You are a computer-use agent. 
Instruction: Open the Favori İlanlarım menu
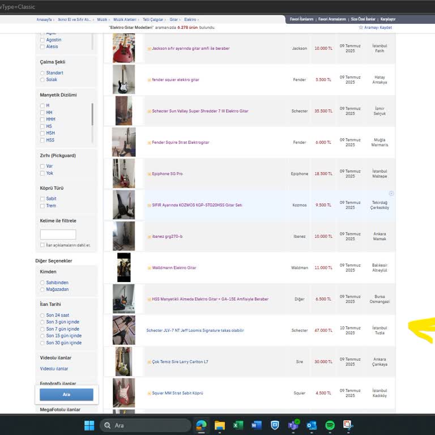pyautogui.click(x=301, y=19)
